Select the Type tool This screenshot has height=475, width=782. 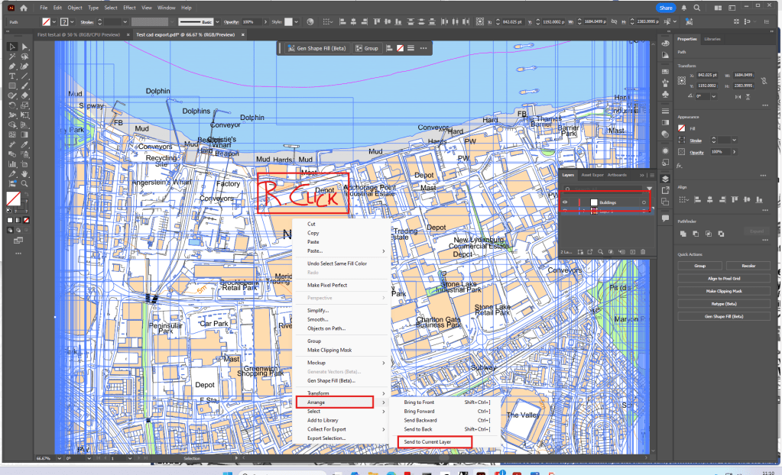(x=12, y=76)
